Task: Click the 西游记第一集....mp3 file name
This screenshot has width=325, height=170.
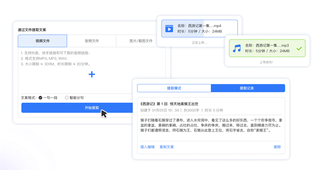Action: tap(272, 45)
